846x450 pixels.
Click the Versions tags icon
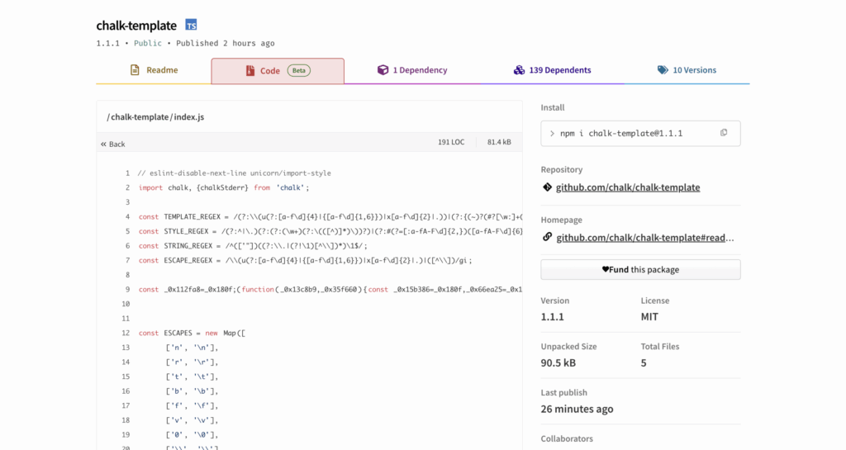coord(663,70)
